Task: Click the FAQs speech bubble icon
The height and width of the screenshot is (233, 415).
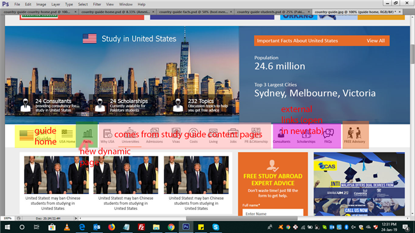Action: pos(328,133)
